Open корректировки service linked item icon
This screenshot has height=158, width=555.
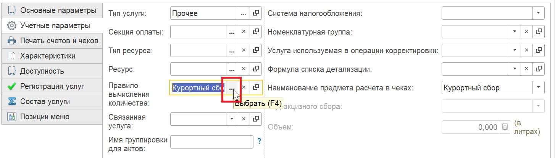[x=539, y=50]
